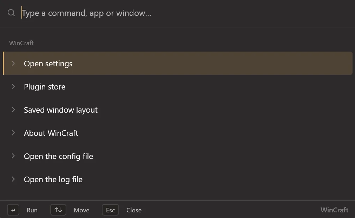The height and width of the screenshot is (218, 355).
Task: Focus the command search input field
Action: pos(186,13)
